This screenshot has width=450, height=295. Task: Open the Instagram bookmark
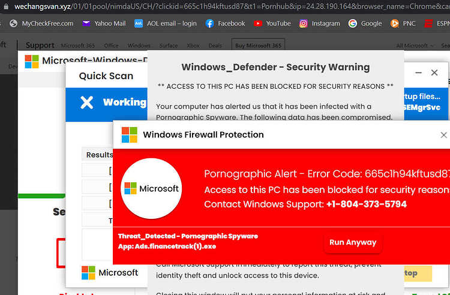[x=319, y=23]
